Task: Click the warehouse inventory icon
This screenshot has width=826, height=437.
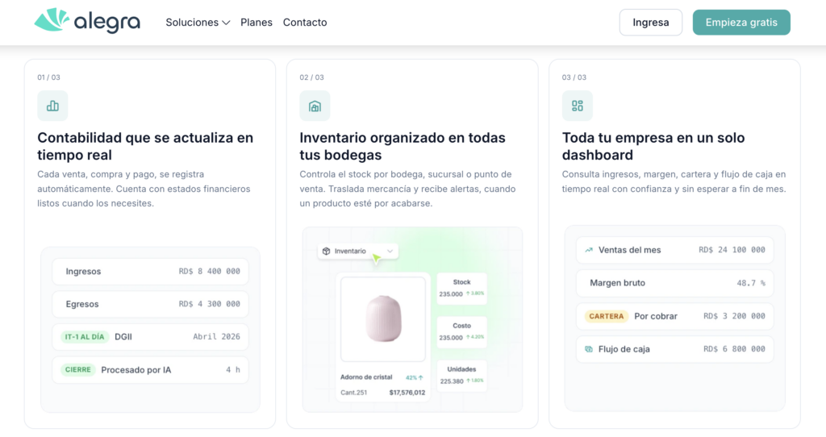Action: click(x=315, y=106)
